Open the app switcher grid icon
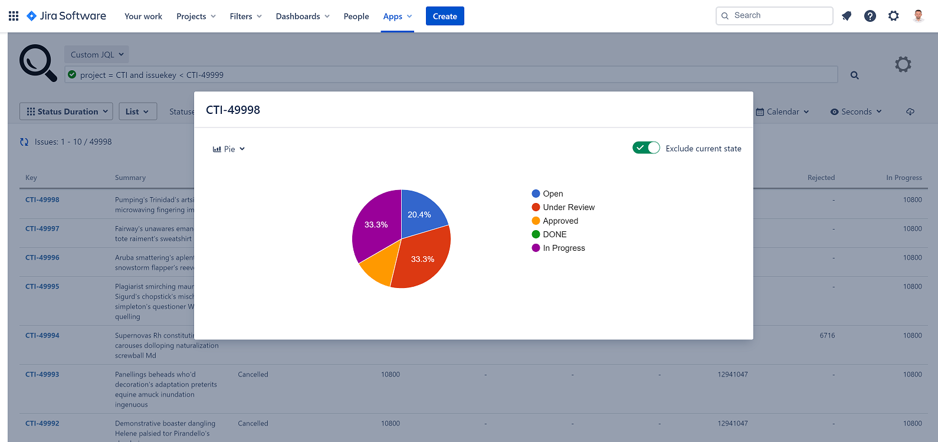 coord(14,16)
